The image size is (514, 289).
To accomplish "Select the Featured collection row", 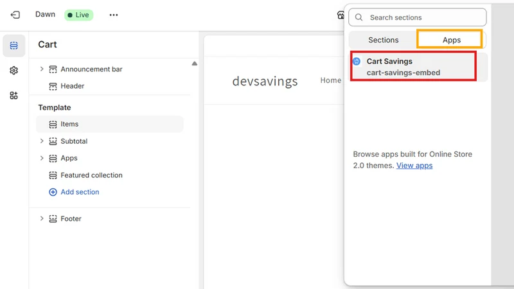I will (x=110, y=175).
